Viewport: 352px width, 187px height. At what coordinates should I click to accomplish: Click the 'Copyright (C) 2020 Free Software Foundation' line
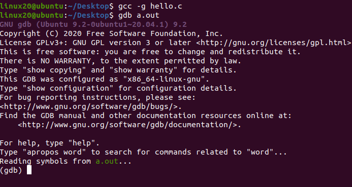click(111, 33)
